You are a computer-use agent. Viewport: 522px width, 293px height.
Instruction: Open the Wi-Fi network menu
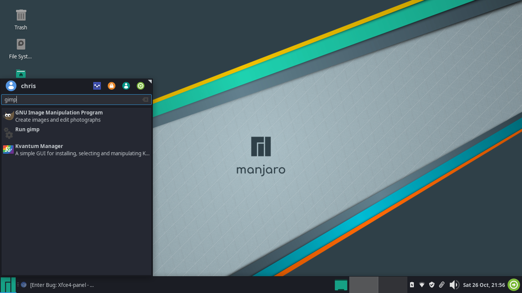(422, 285)
